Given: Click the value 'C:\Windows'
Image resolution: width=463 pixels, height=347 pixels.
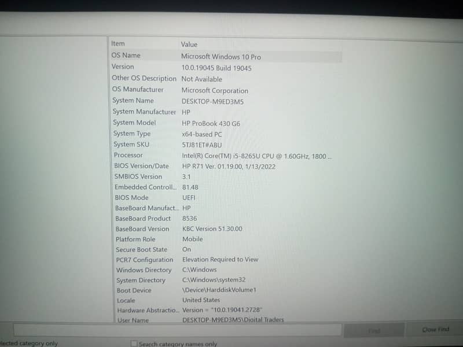Looking at the screenshot, I should [x=199, y=270].
